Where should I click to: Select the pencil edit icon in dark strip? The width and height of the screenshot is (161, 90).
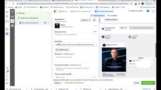[12, 21]
